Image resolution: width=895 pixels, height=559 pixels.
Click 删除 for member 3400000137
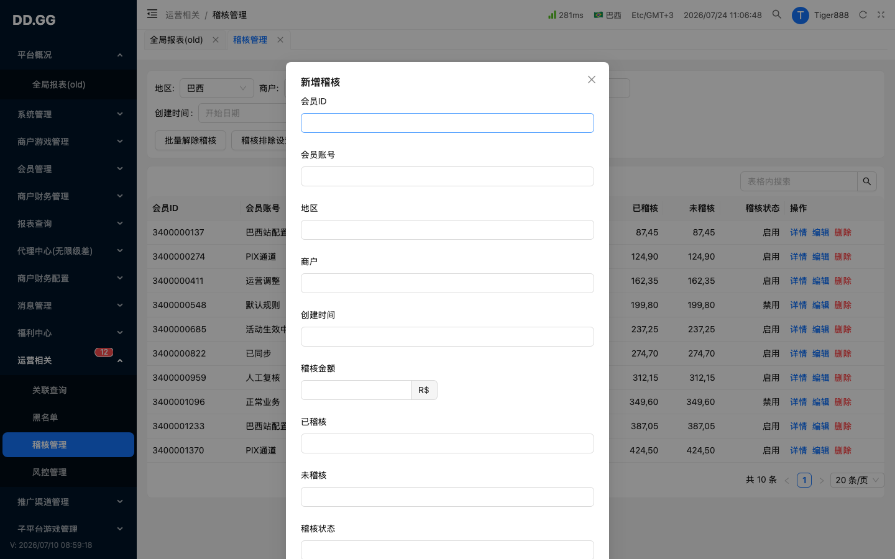click(x=843, y=232)
